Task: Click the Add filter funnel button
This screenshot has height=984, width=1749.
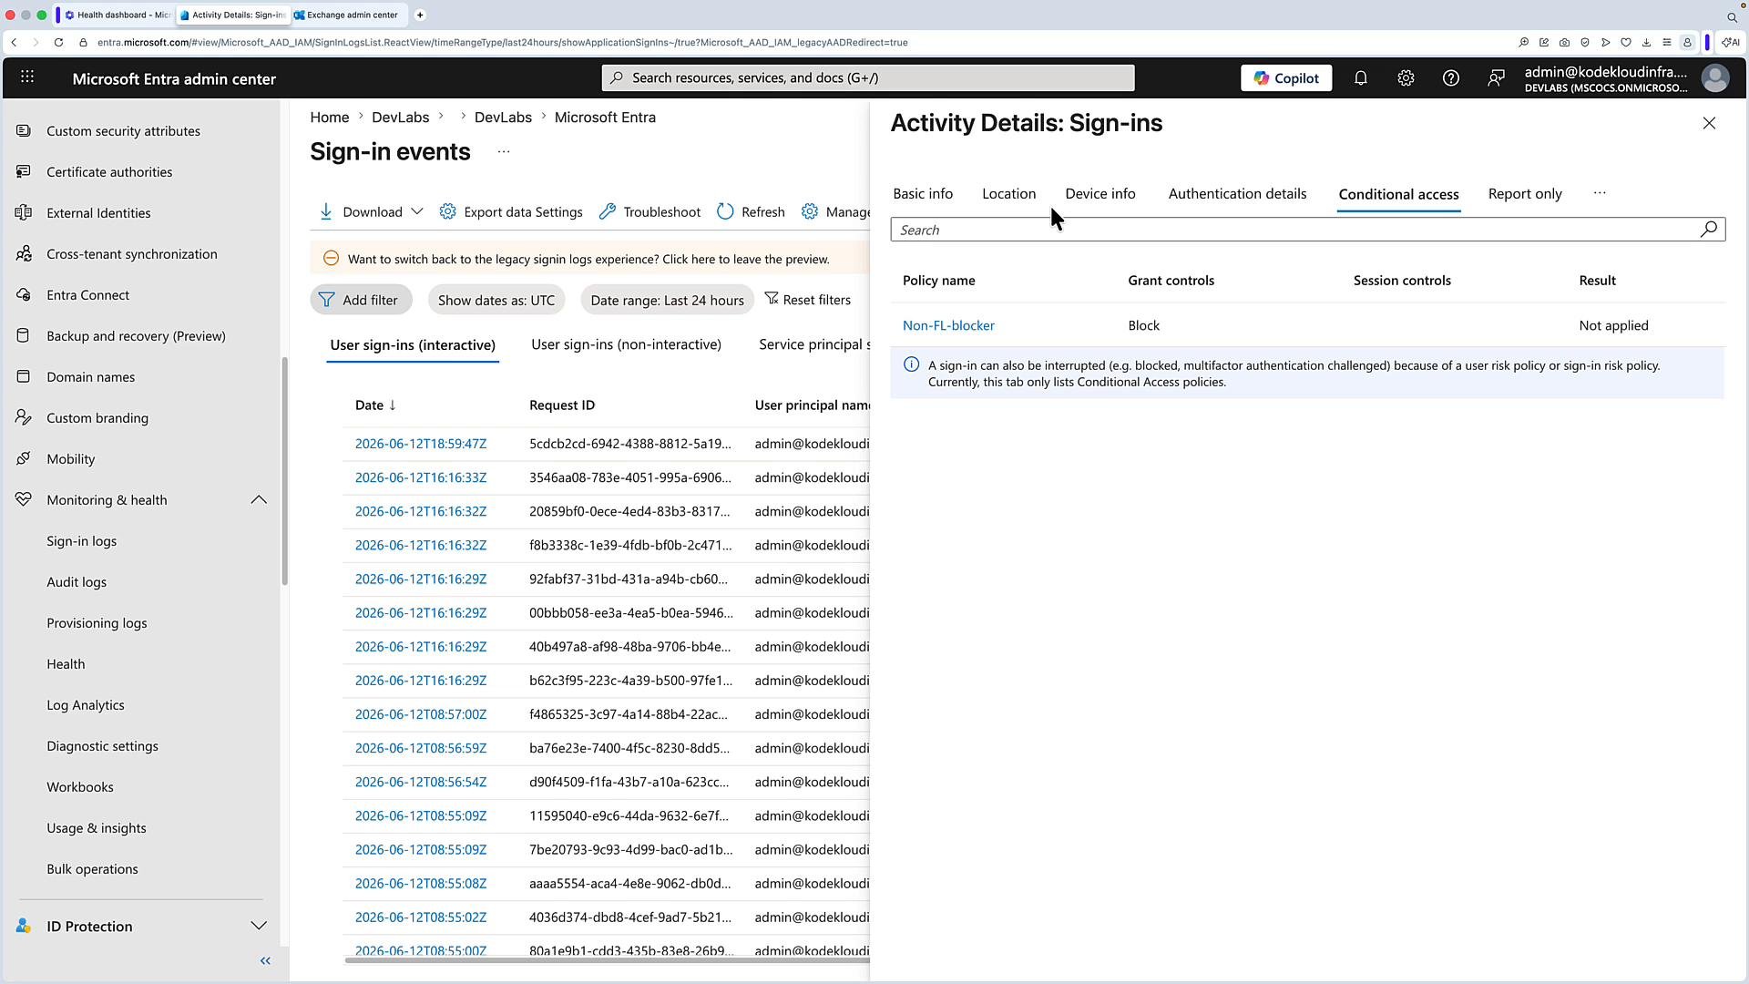Action: (361, 300)
